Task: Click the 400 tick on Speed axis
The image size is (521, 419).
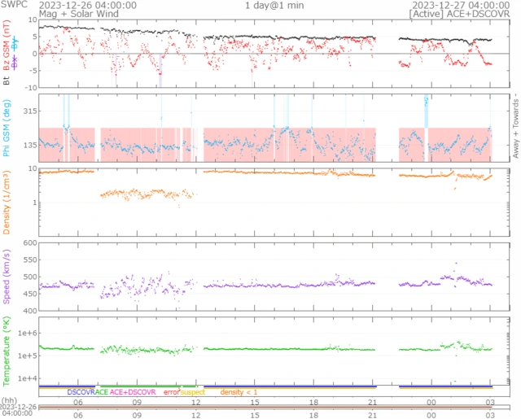Action: tap(30, 311)
